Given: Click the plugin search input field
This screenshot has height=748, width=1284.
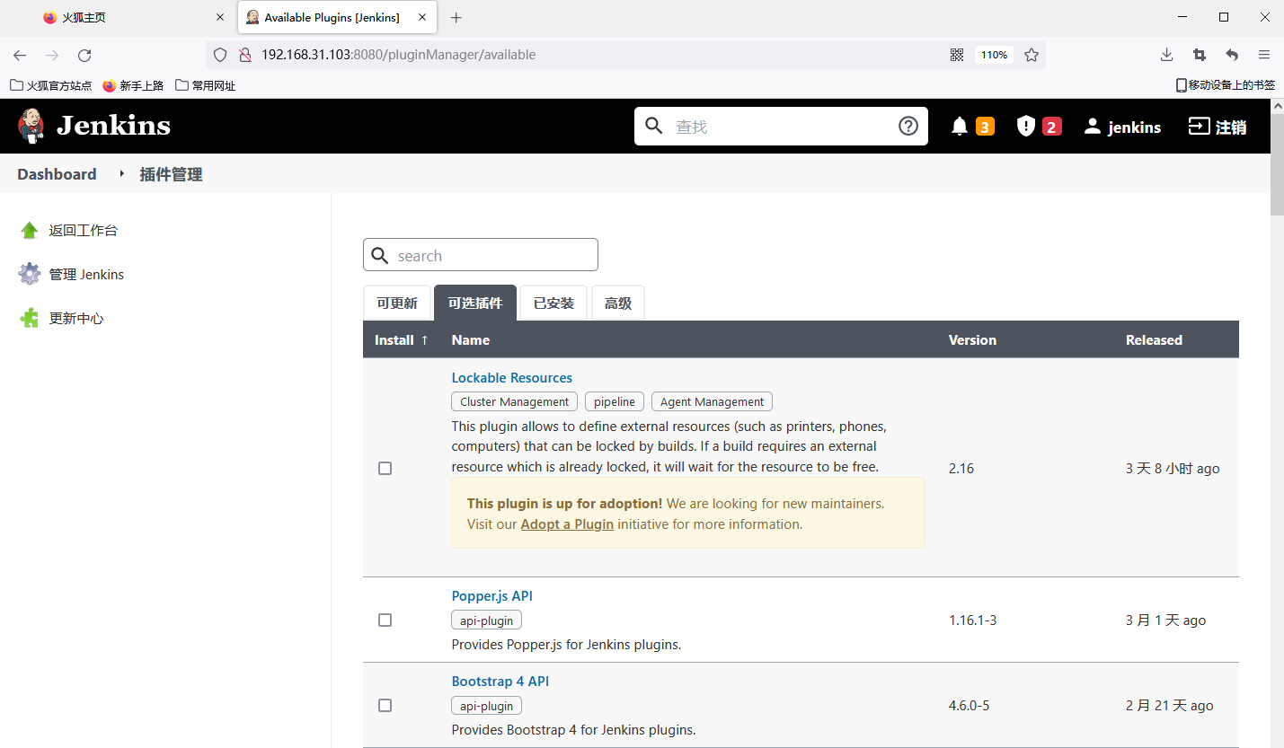Looking at the screenshot, I should coord(494,256).
